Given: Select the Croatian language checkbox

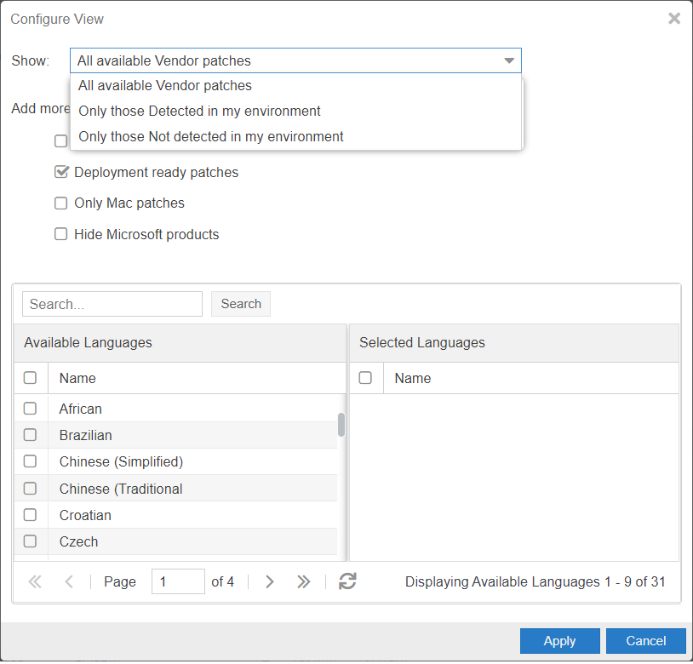Looking at the screenshot, I should (30, 514).
